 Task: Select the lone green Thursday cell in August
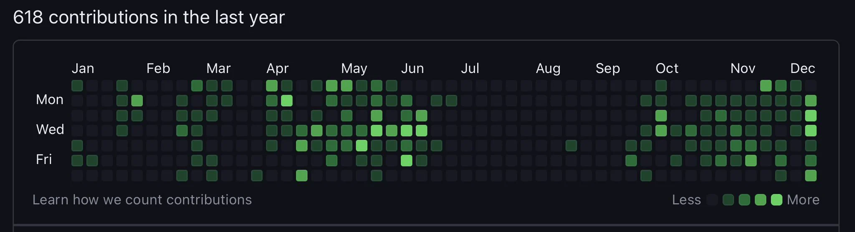tap(572, 146)
